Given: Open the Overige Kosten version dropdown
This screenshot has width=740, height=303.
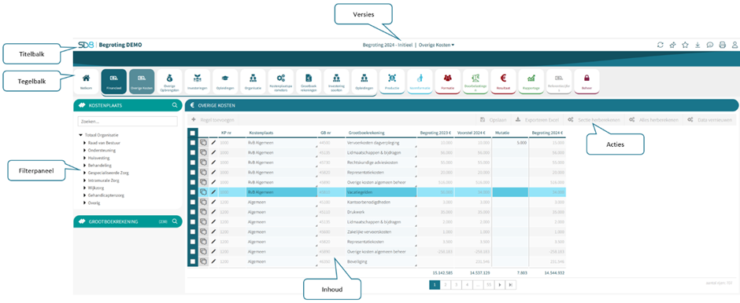Looking at the screenshot, I should (x=437, y=46).
